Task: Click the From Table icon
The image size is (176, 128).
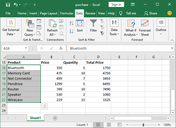Action: pyautogui.click(x=39, y=27)
